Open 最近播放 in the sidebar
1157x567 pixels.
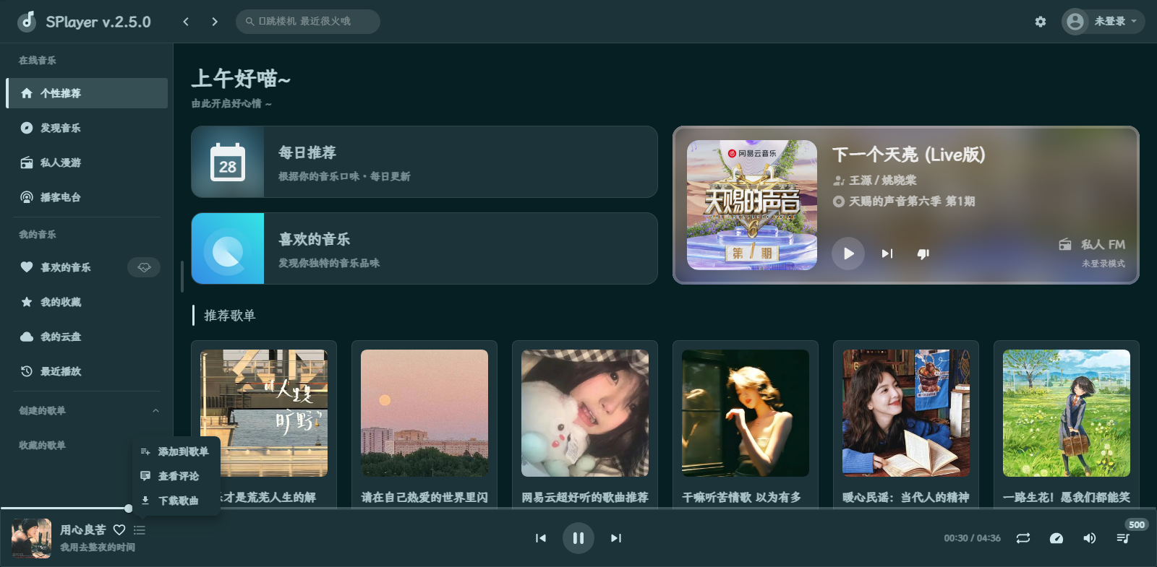tap(87, 371)
